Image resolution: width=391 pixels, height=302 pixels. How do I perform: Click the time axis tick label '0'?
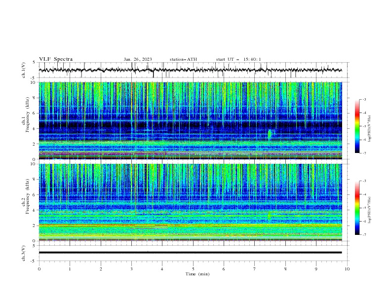(x=39, y=269)
